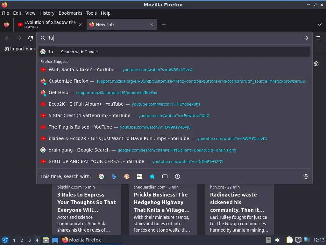326x245 pixels.
Task: Click the network tray icon
Action: (298, 240)
